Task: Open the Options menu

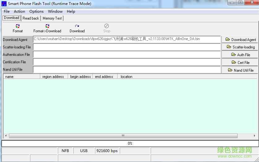Action: (37, 11)
